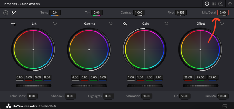
Task: Click center of Gamma color wheel
Action: (89, 50)
